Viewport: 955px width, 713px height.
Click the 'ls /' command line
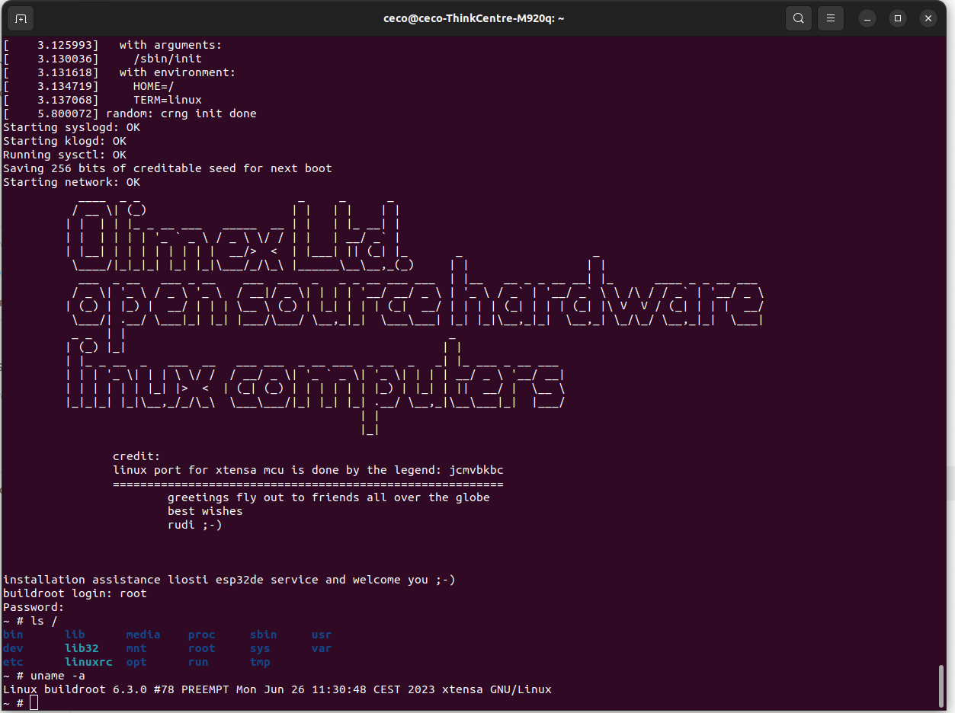30,621
